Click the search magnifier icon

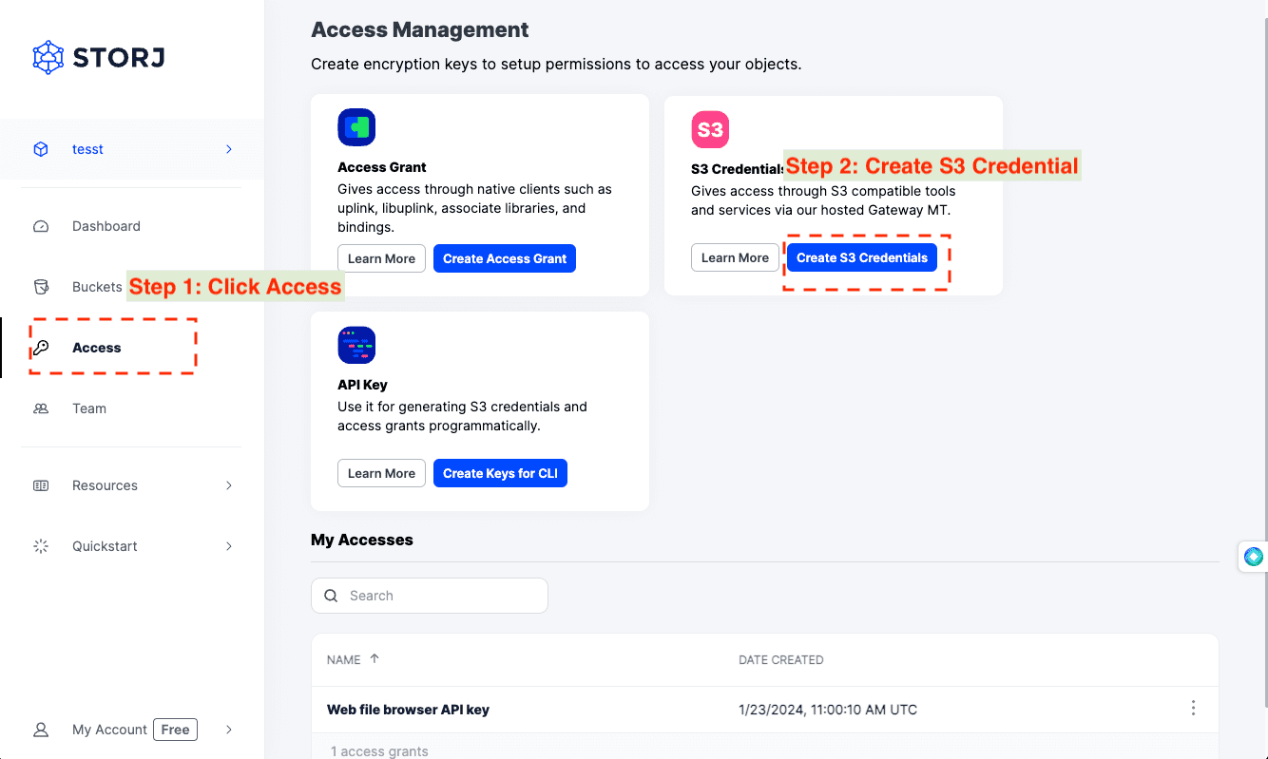[x=331, y=596]
